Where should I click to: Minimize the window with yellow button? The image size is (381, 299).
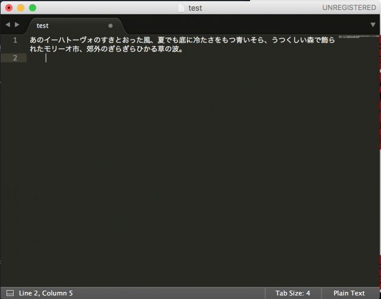[x=21, y=8]
